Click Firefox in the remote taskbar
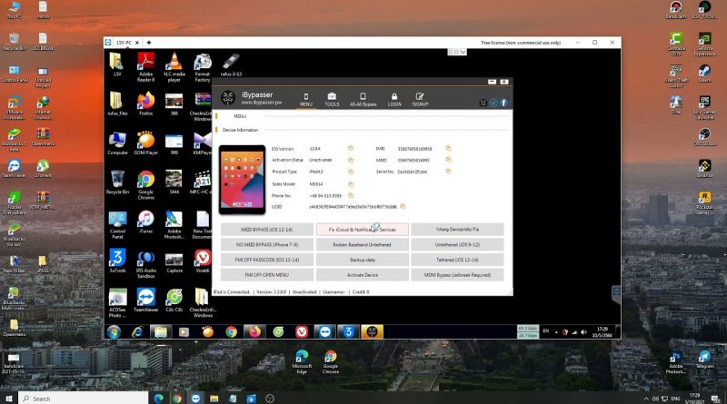Image resolution: width=727 pixels, height=404 pixels. (254, 331)
